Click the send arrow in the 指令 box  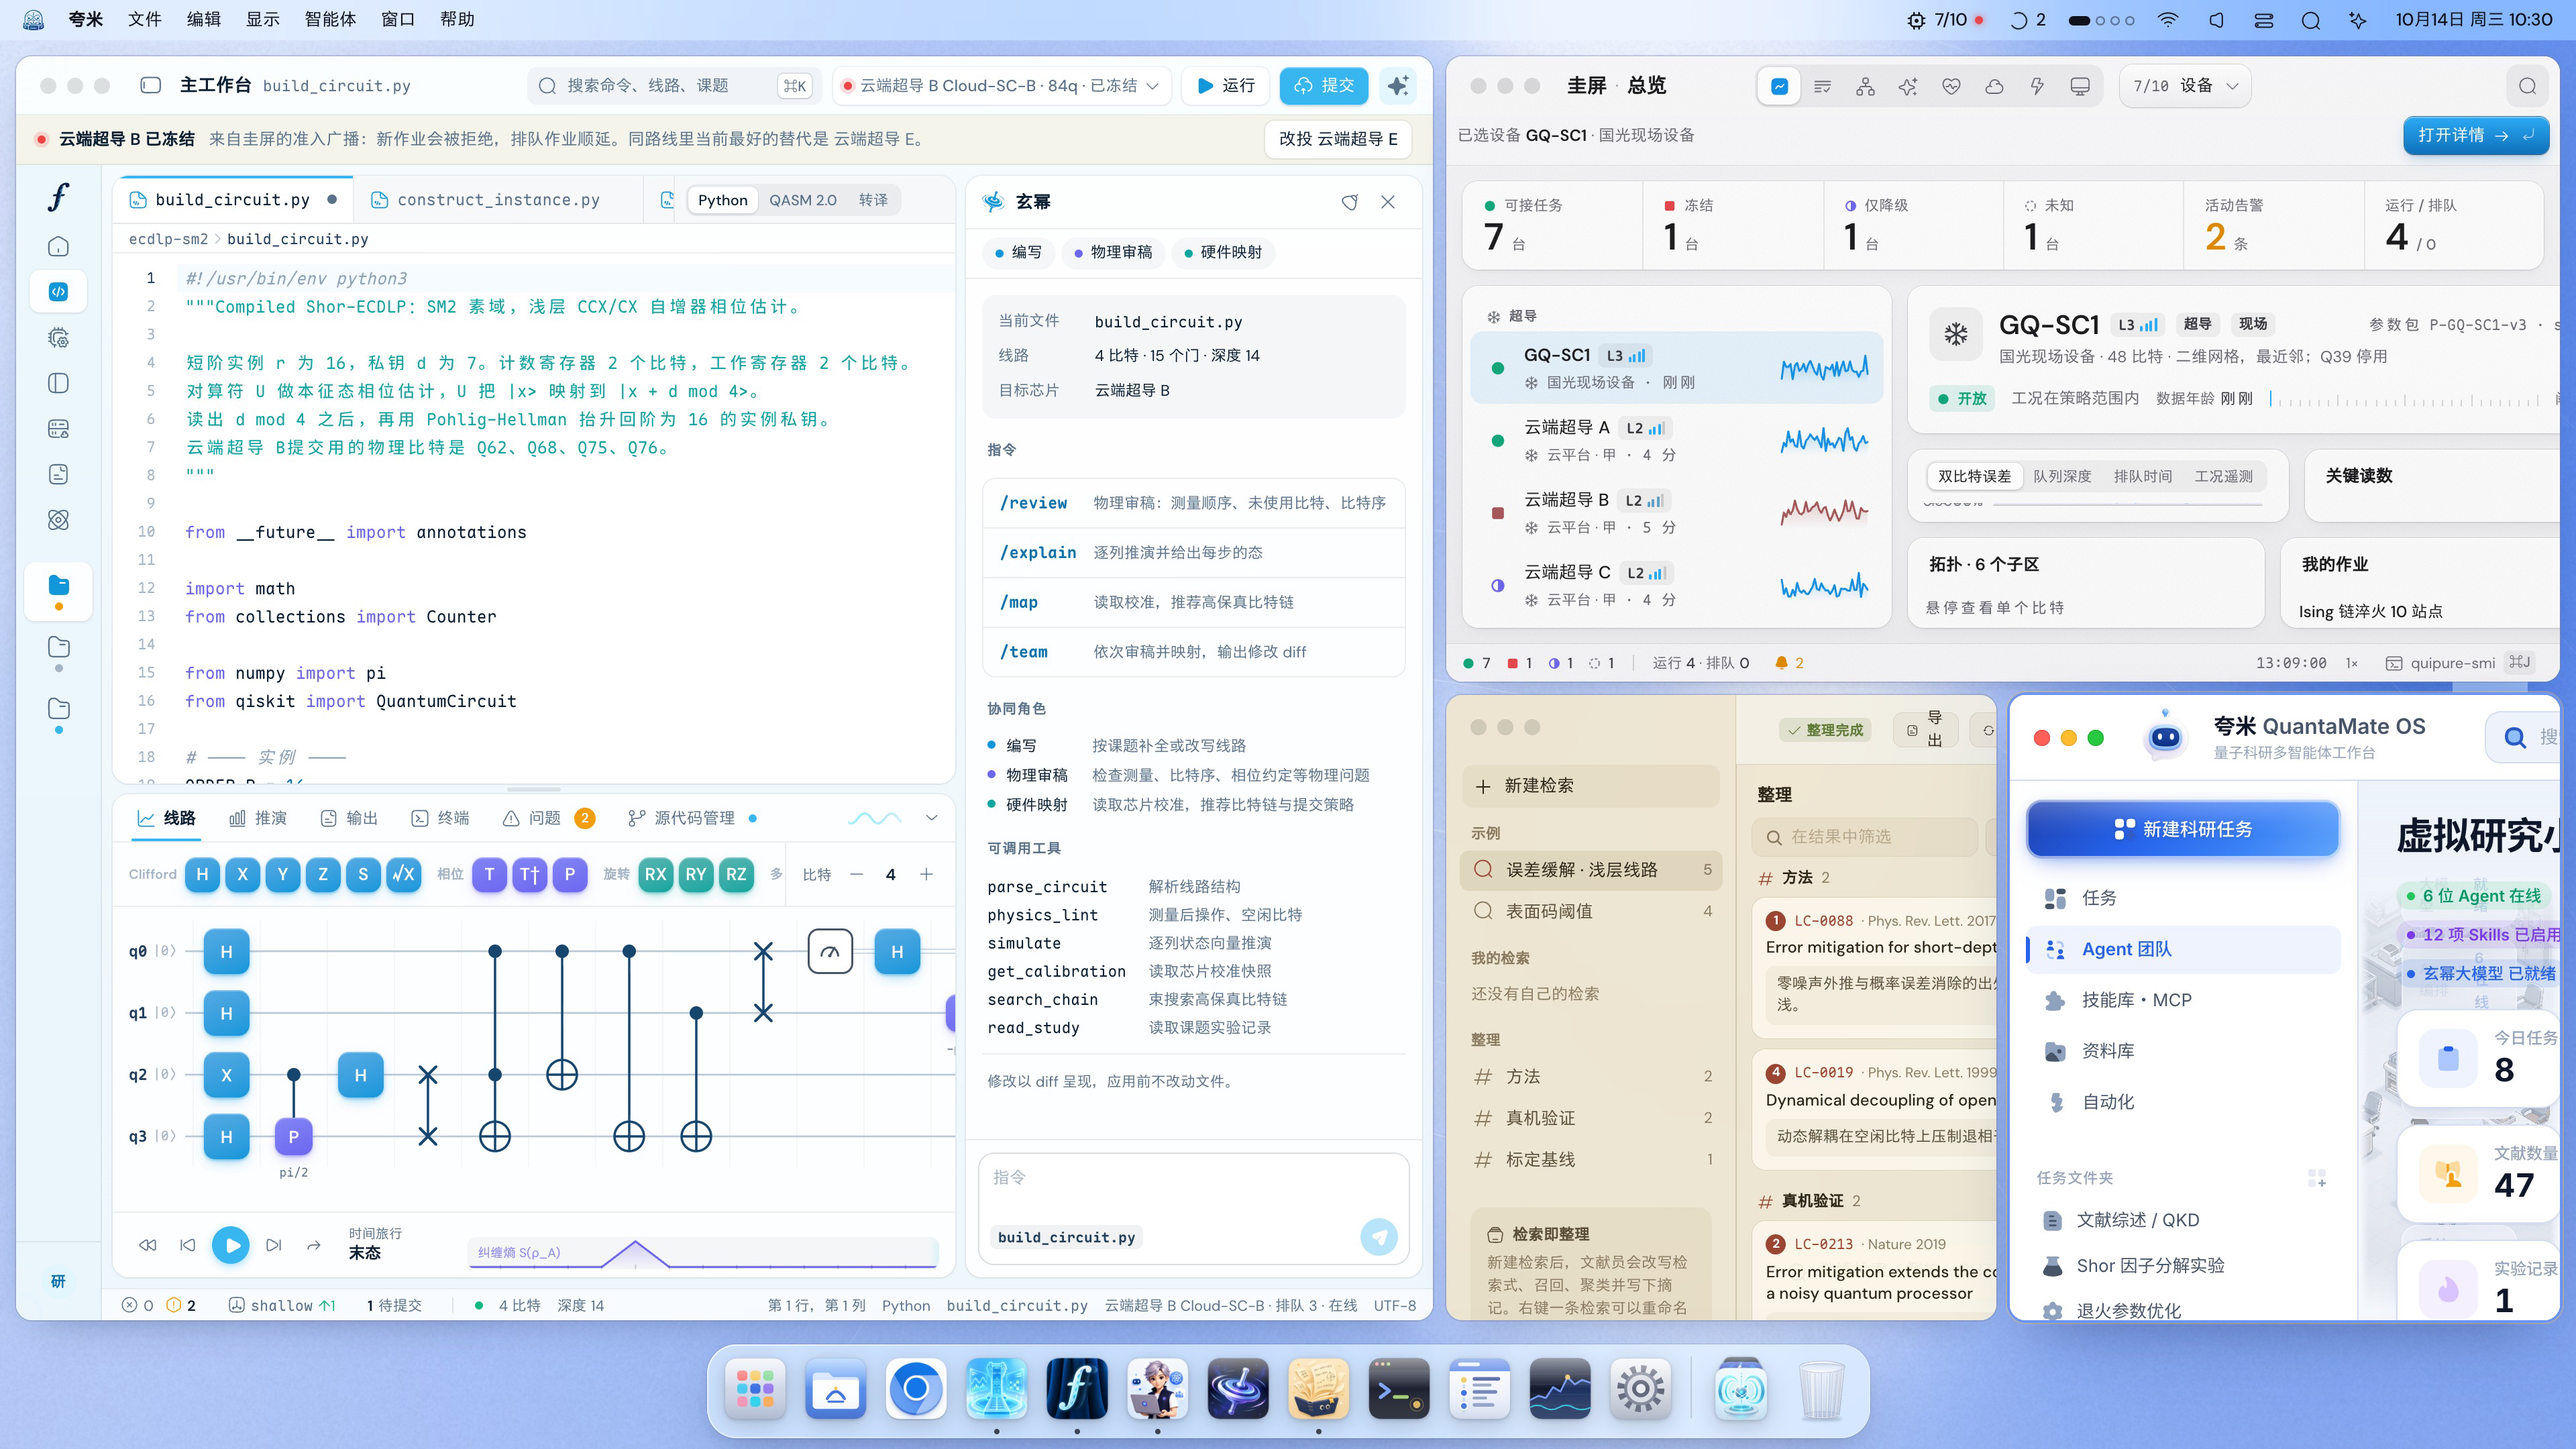coord(1379,1237)
